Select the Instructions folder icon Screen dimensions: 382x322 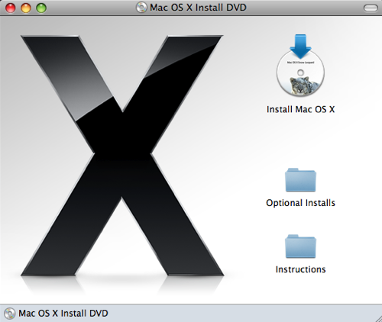[x=300, y=246]
